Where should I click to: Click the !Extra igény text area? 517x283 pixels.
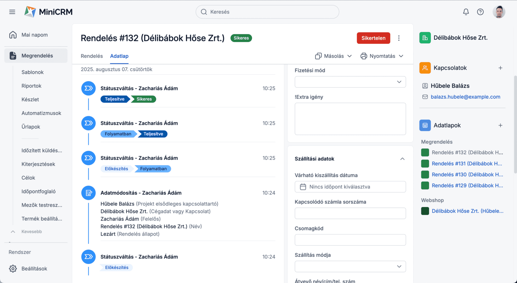(x=350, y=119)
